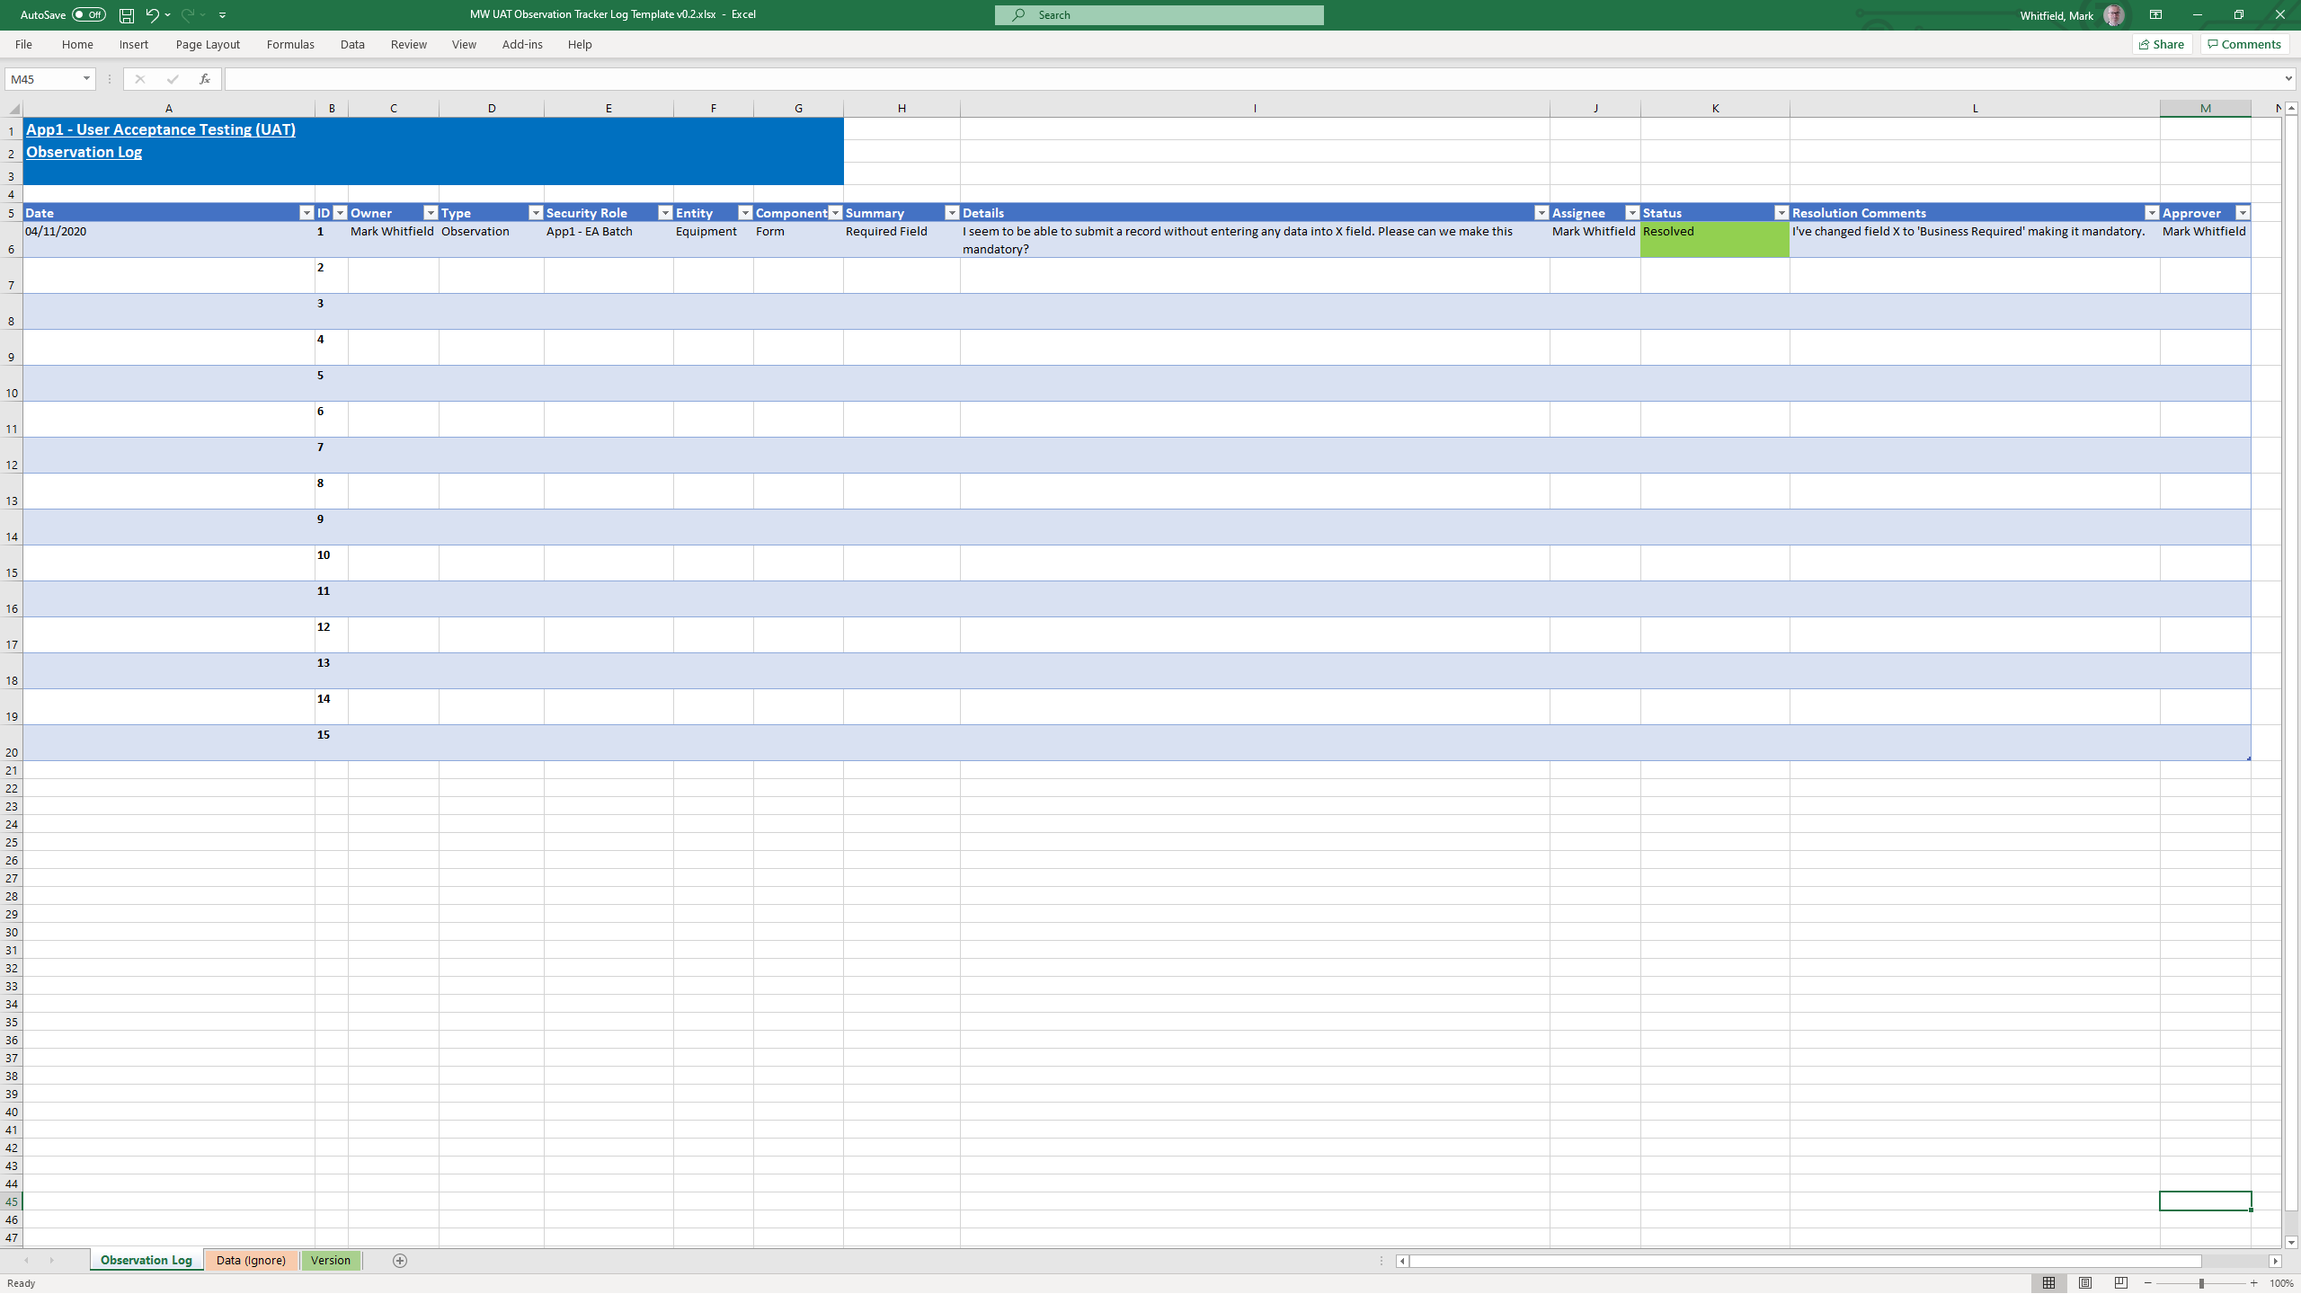Switch to the Data (Ignore) sheet tab
This screenshot has height=1294, width=2301.
251,1261
